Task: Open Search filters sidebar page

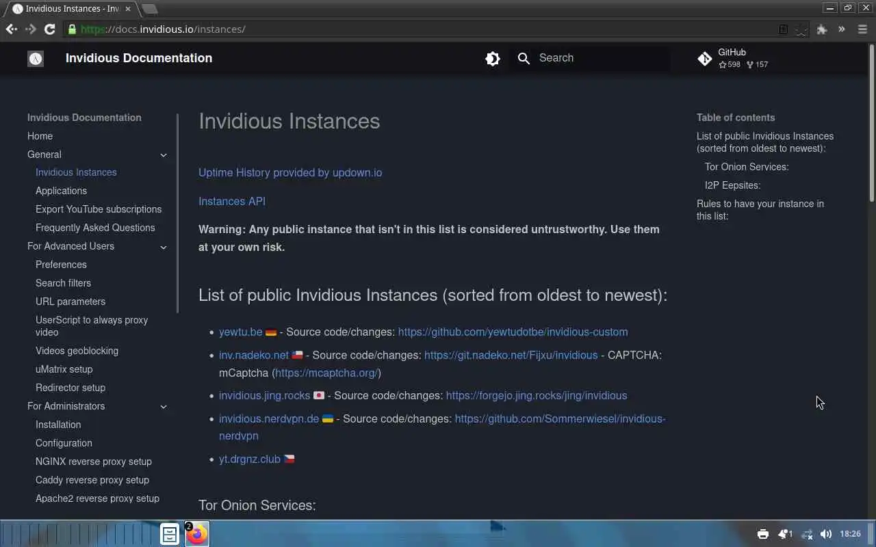Action: click(x=63, y=283)
